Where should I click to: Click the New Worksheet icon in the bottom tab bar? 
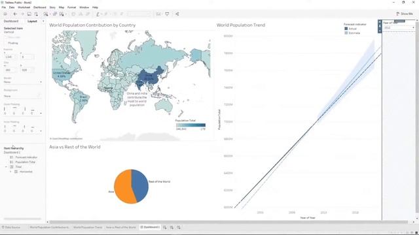coord(164,227)
